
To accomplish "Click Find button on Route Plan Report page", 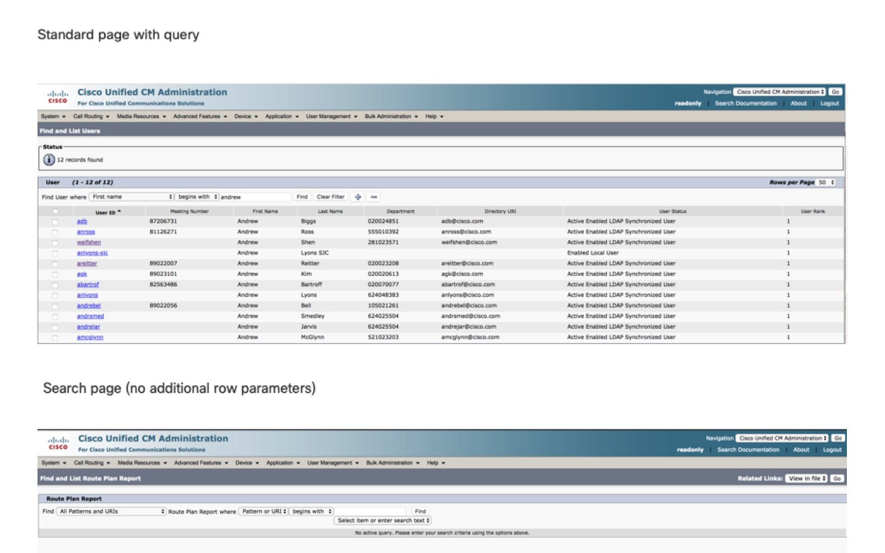I will click(x=420, y=511).
